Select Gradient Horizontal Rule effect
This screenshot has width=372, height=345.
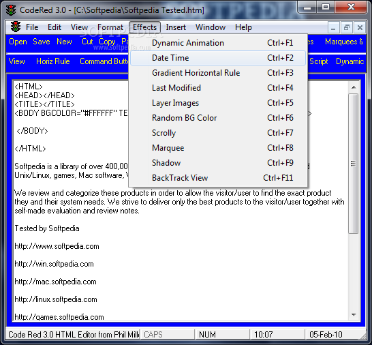[218, 73]
